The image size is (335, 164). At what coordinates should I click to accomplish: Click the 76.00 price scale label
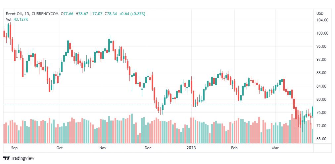pos(322,113)
